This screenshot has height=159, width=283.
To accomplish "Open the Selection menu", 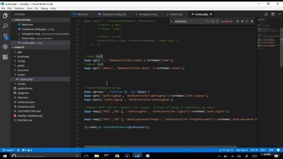I will [19, 8].
